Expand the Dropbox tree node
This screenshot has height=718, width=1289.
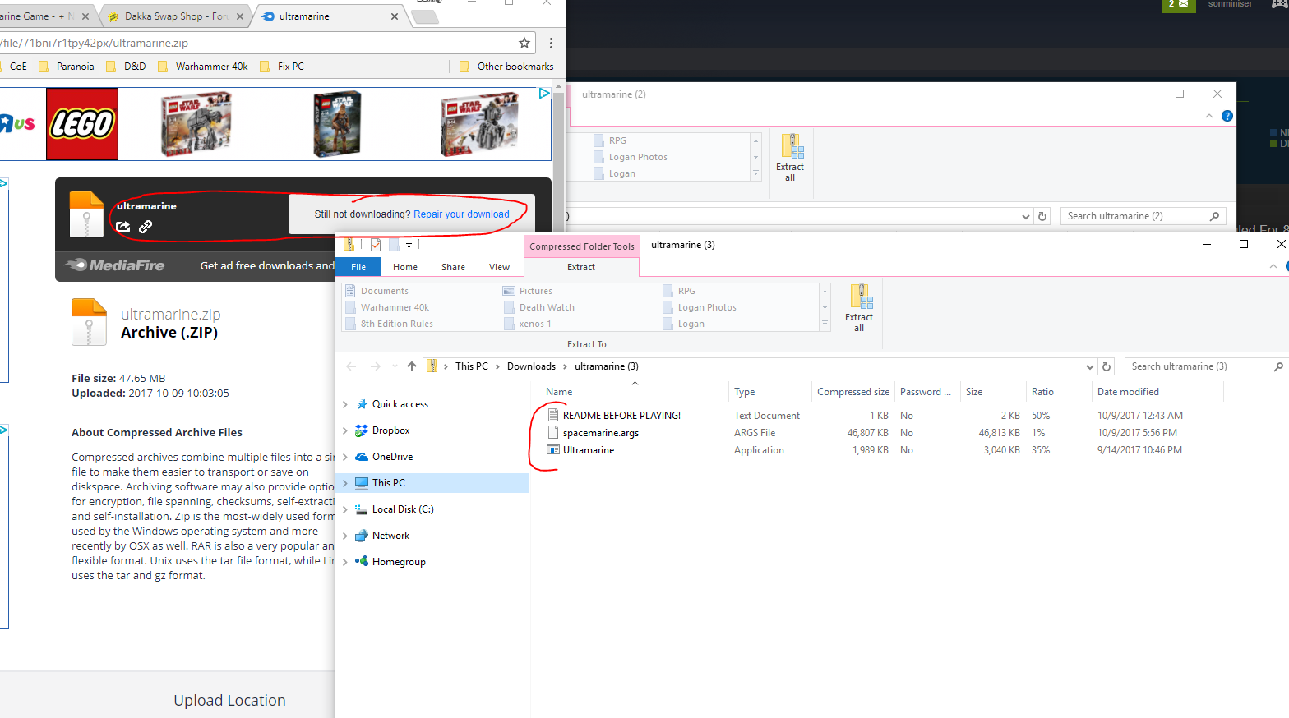click(x=345, y=430)
